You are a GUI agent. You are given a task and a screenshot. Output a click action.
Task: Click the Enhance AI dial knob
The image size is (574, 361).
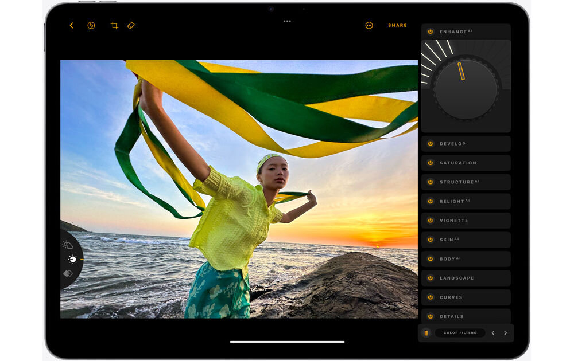coord(466,89)
